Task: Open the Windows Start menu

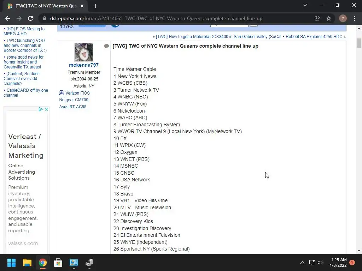Action: pos(11,263)
